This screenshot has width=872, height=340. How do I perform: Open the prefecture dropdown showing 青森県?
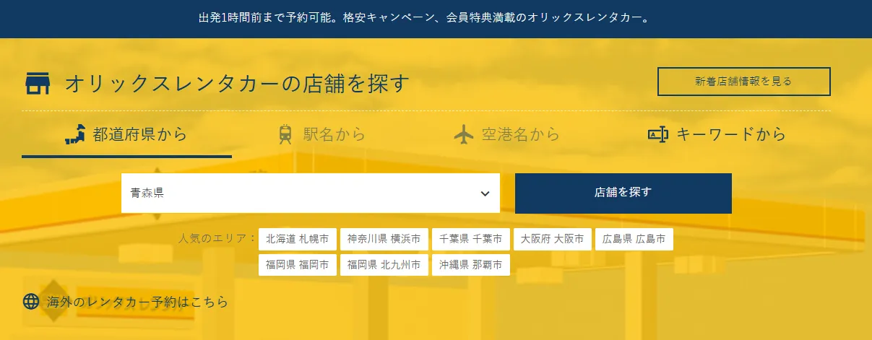click(311, 193)
